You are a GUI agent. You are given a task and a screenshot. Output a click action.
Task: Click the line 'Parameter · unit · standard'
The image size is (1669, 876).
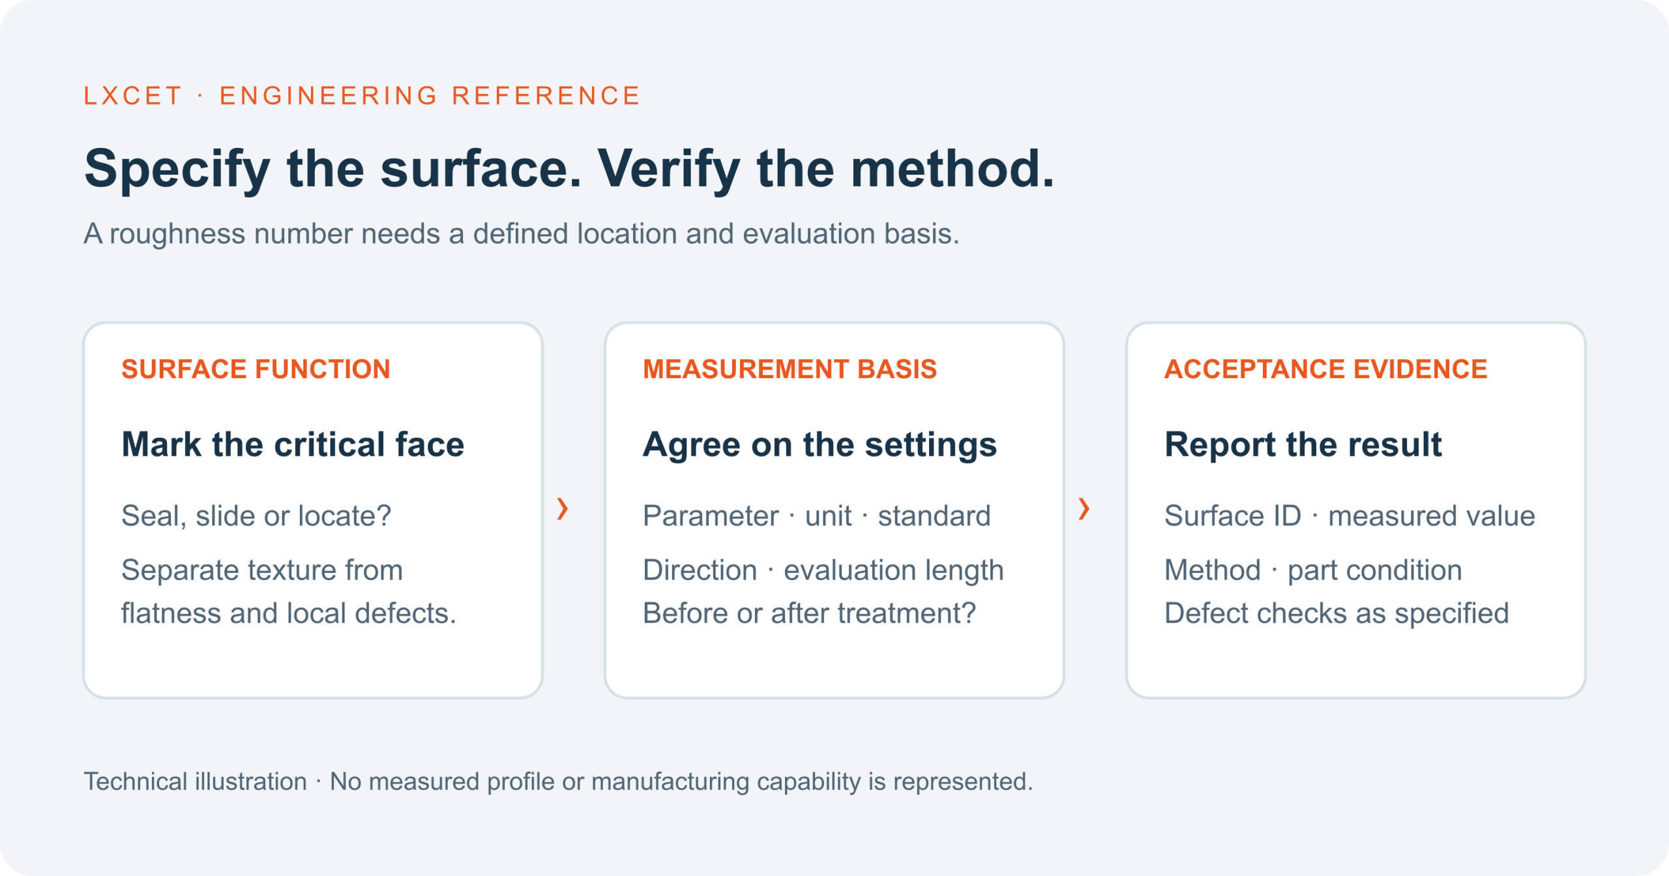pyautogui.click(x=816, y=516)
